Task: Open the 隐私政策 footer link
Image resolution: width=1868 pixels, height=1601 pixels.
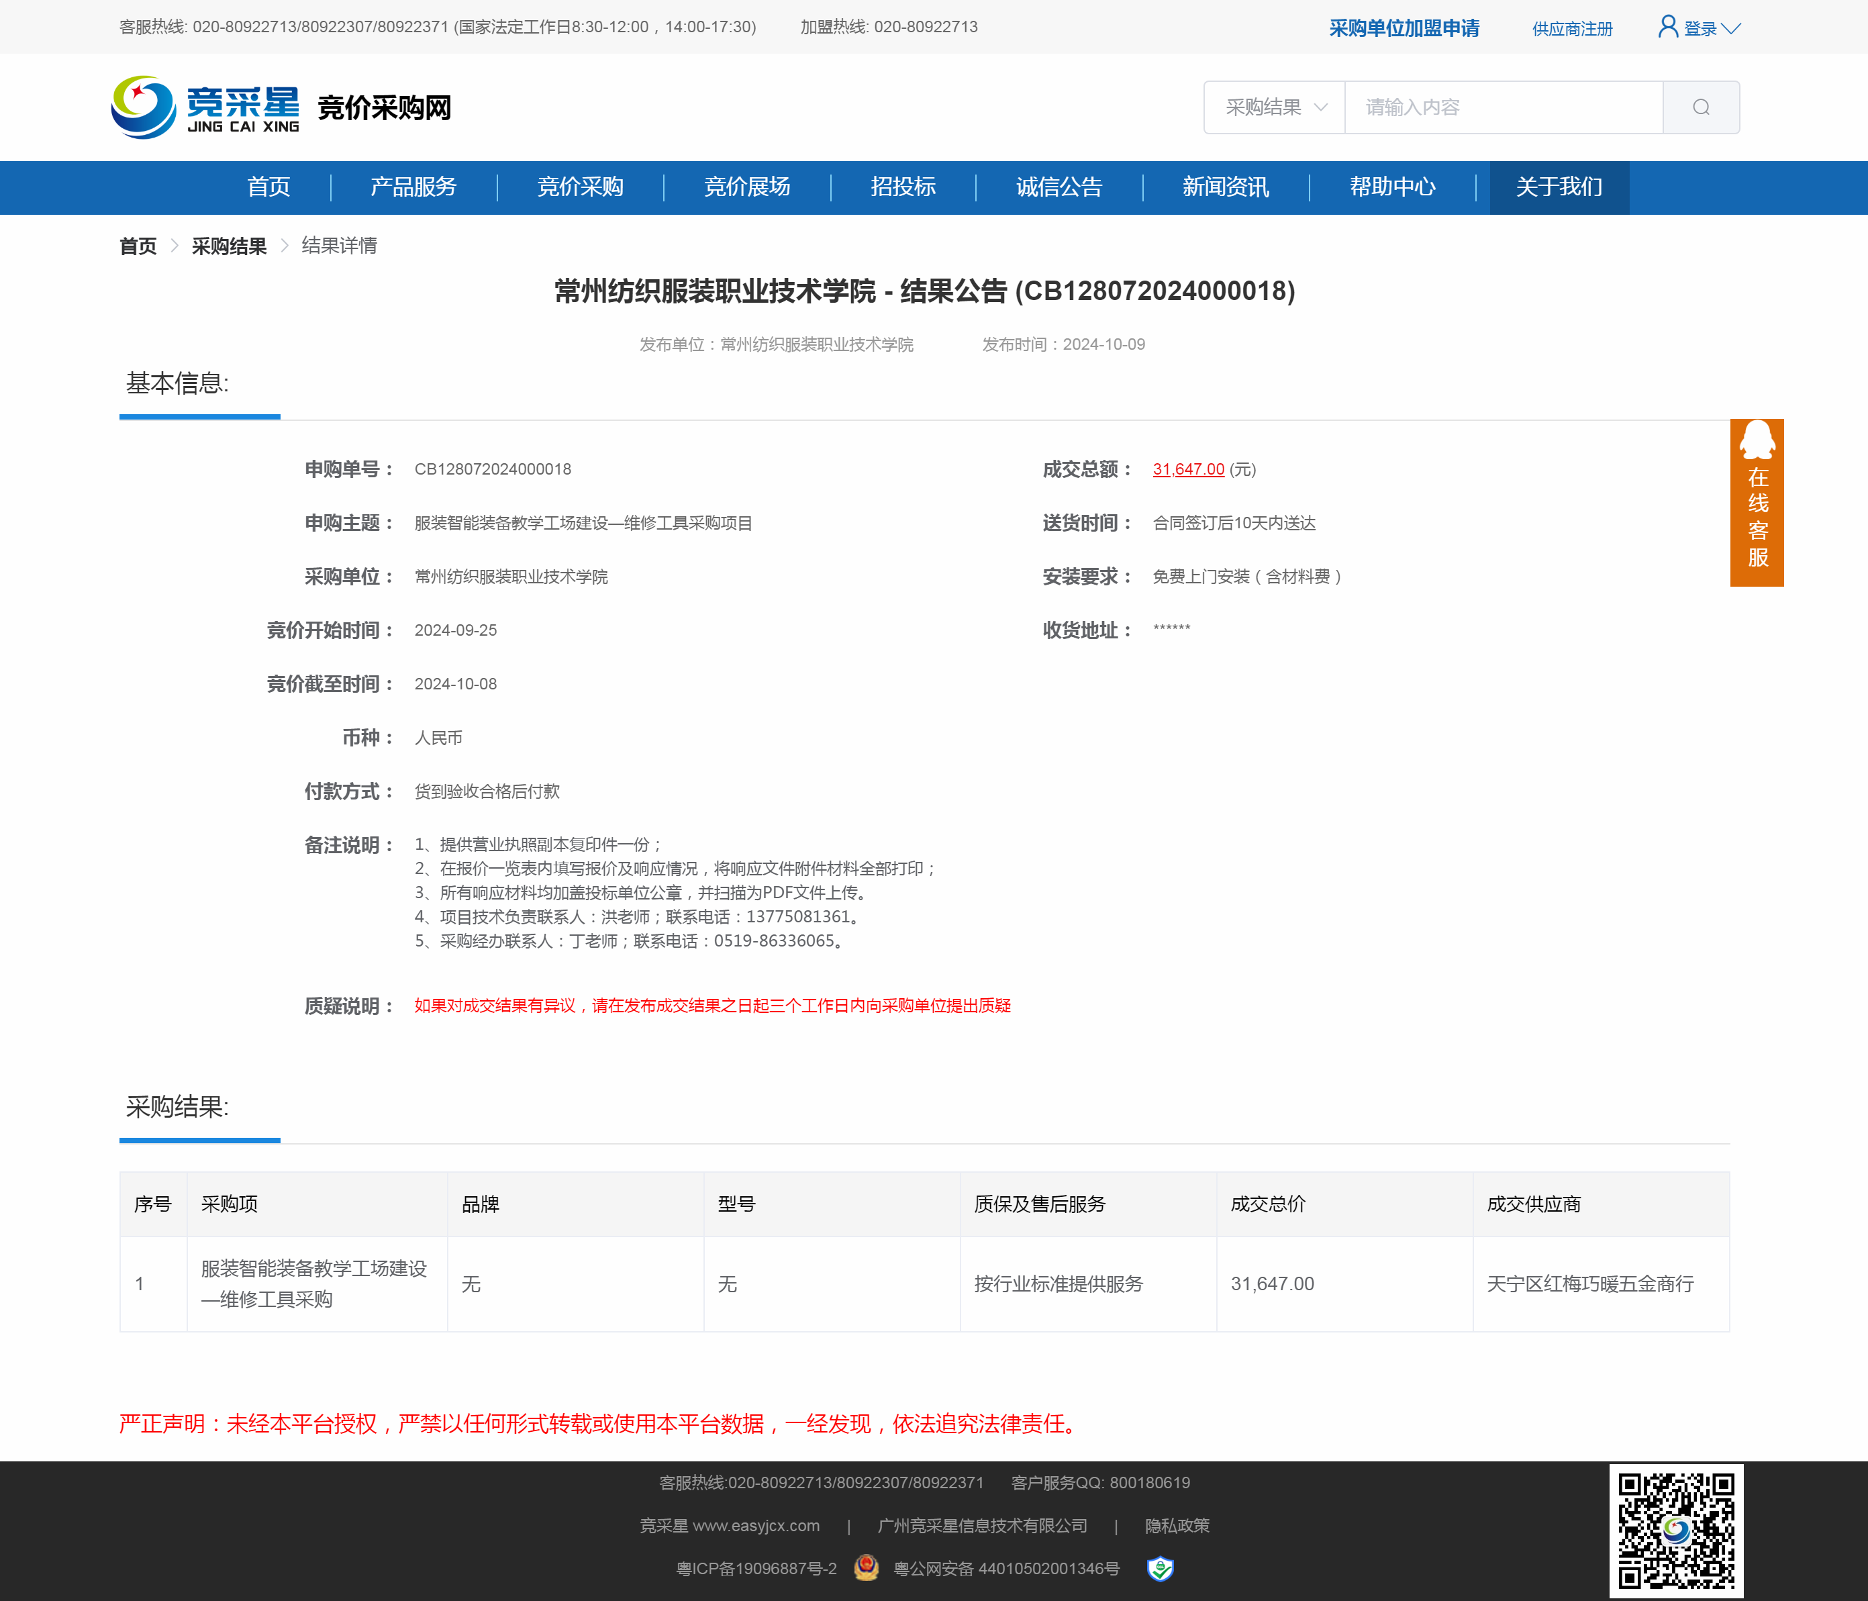Action: coord(1177,1525)
